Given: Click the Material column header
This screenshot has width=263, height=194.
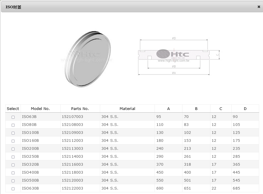Looking at the screenshot, I should click(x=127, y=108).
